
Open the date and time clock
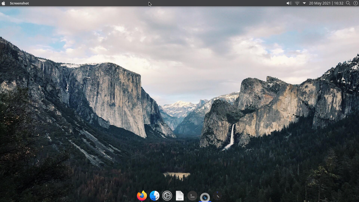(x=326, y=3)
